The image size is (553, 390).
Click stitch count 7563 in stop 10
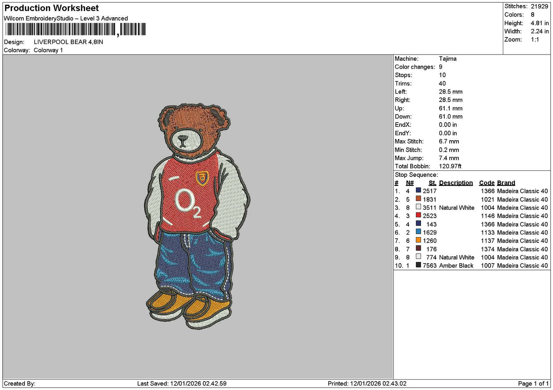(x=430, y=266)
